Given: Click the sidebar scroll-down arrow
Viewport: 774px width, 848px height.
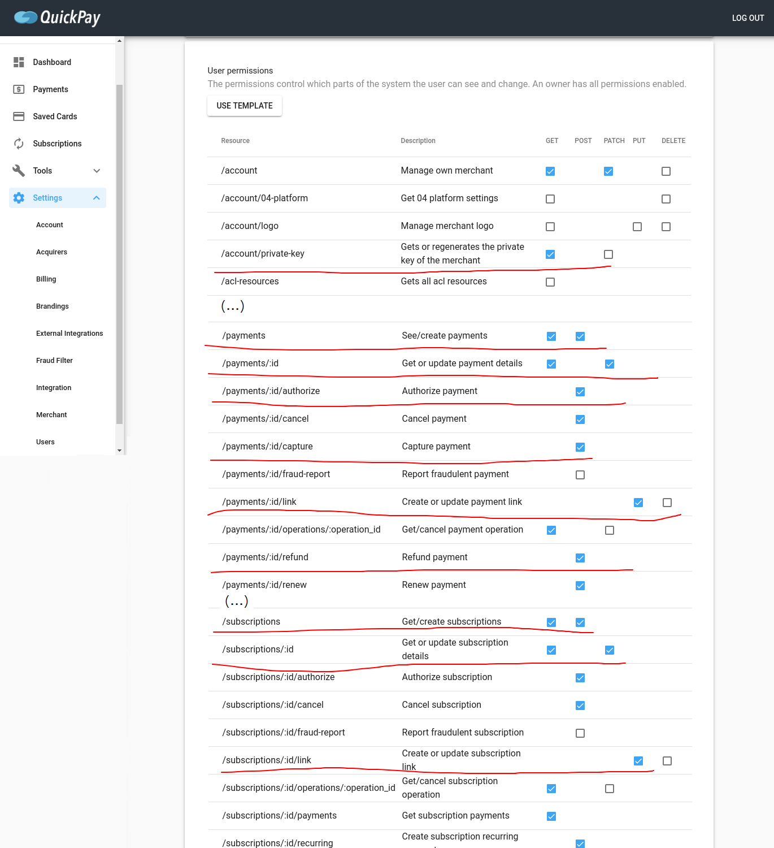Looking at the screenshot, I should pos(119,451).
